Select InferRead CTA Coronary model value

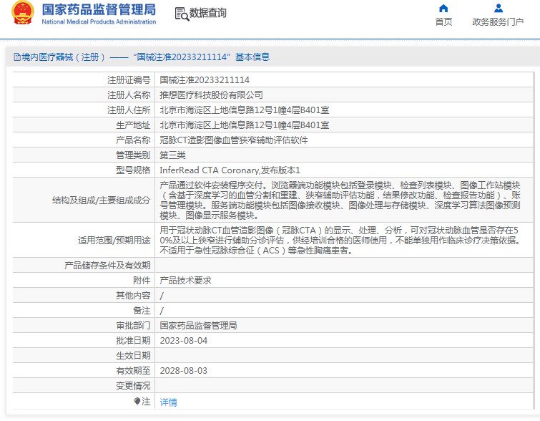click(x=230, y=170)
